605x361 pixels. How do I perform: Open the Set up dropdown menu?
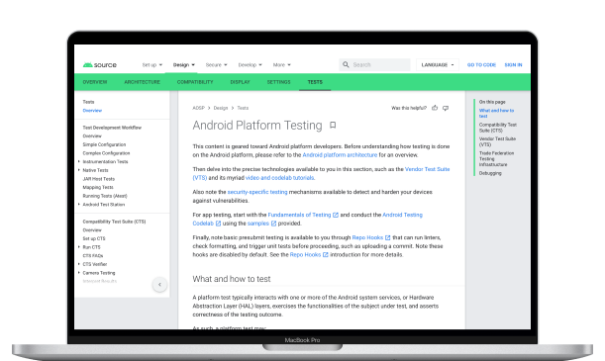(152, 64)
